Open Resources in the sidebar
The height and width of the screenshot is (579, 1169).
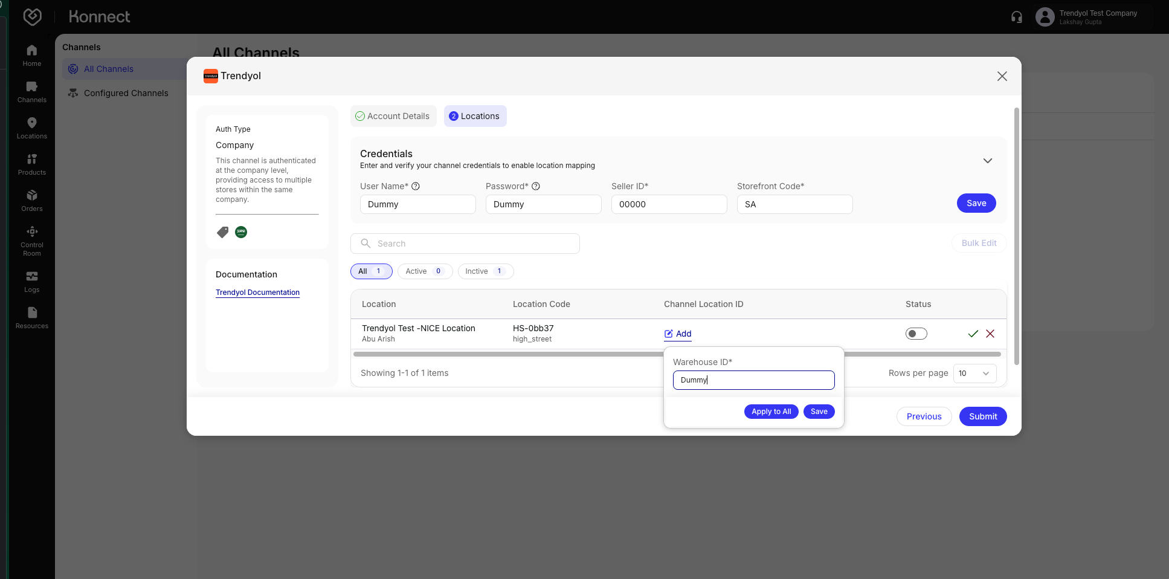[x=32, y=318]
